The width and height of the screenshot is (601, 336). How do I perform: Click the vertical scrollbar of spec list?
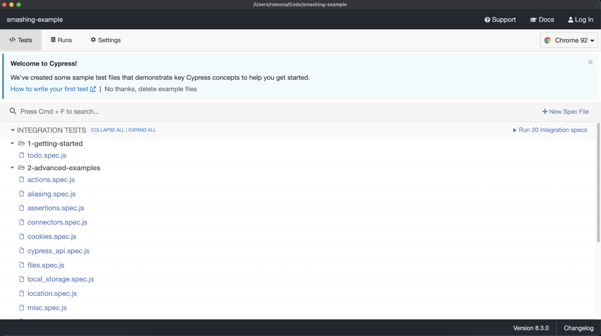598,183
